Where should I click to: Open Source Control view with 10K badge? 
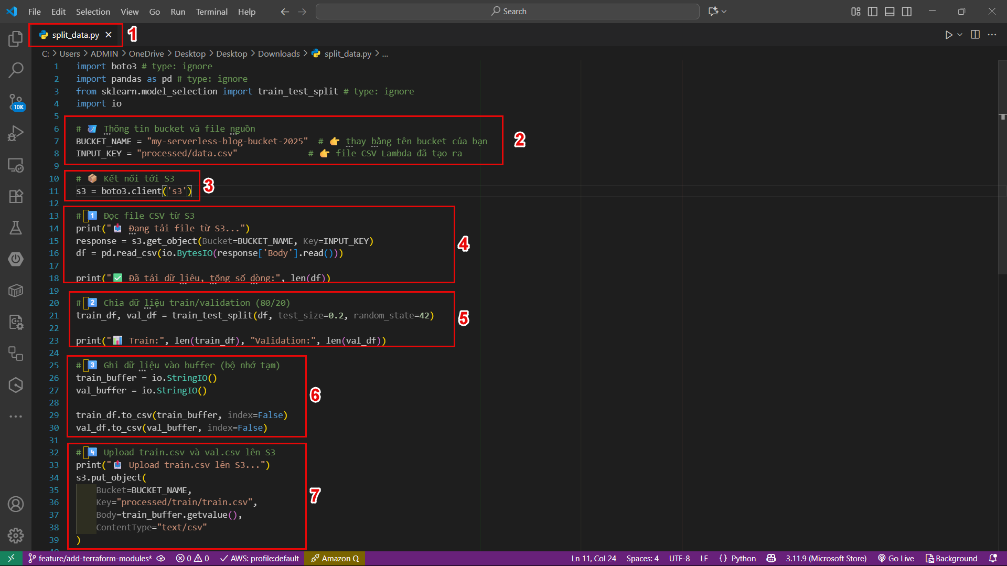coord(16,102)
